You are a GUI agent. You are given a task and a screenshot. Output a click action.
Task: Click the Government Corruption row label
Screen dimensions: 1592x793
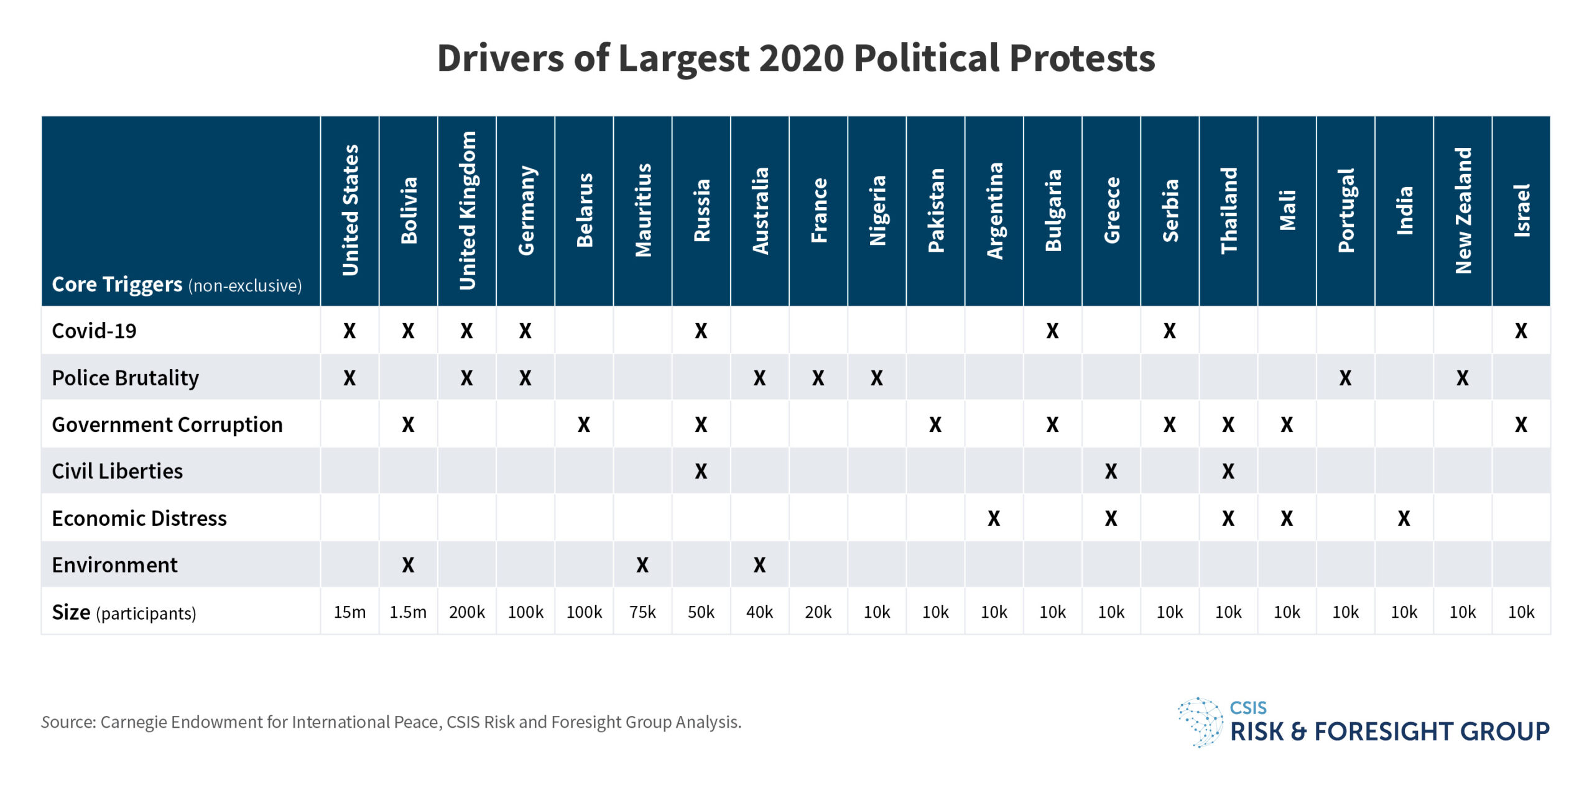pos(167,424)
